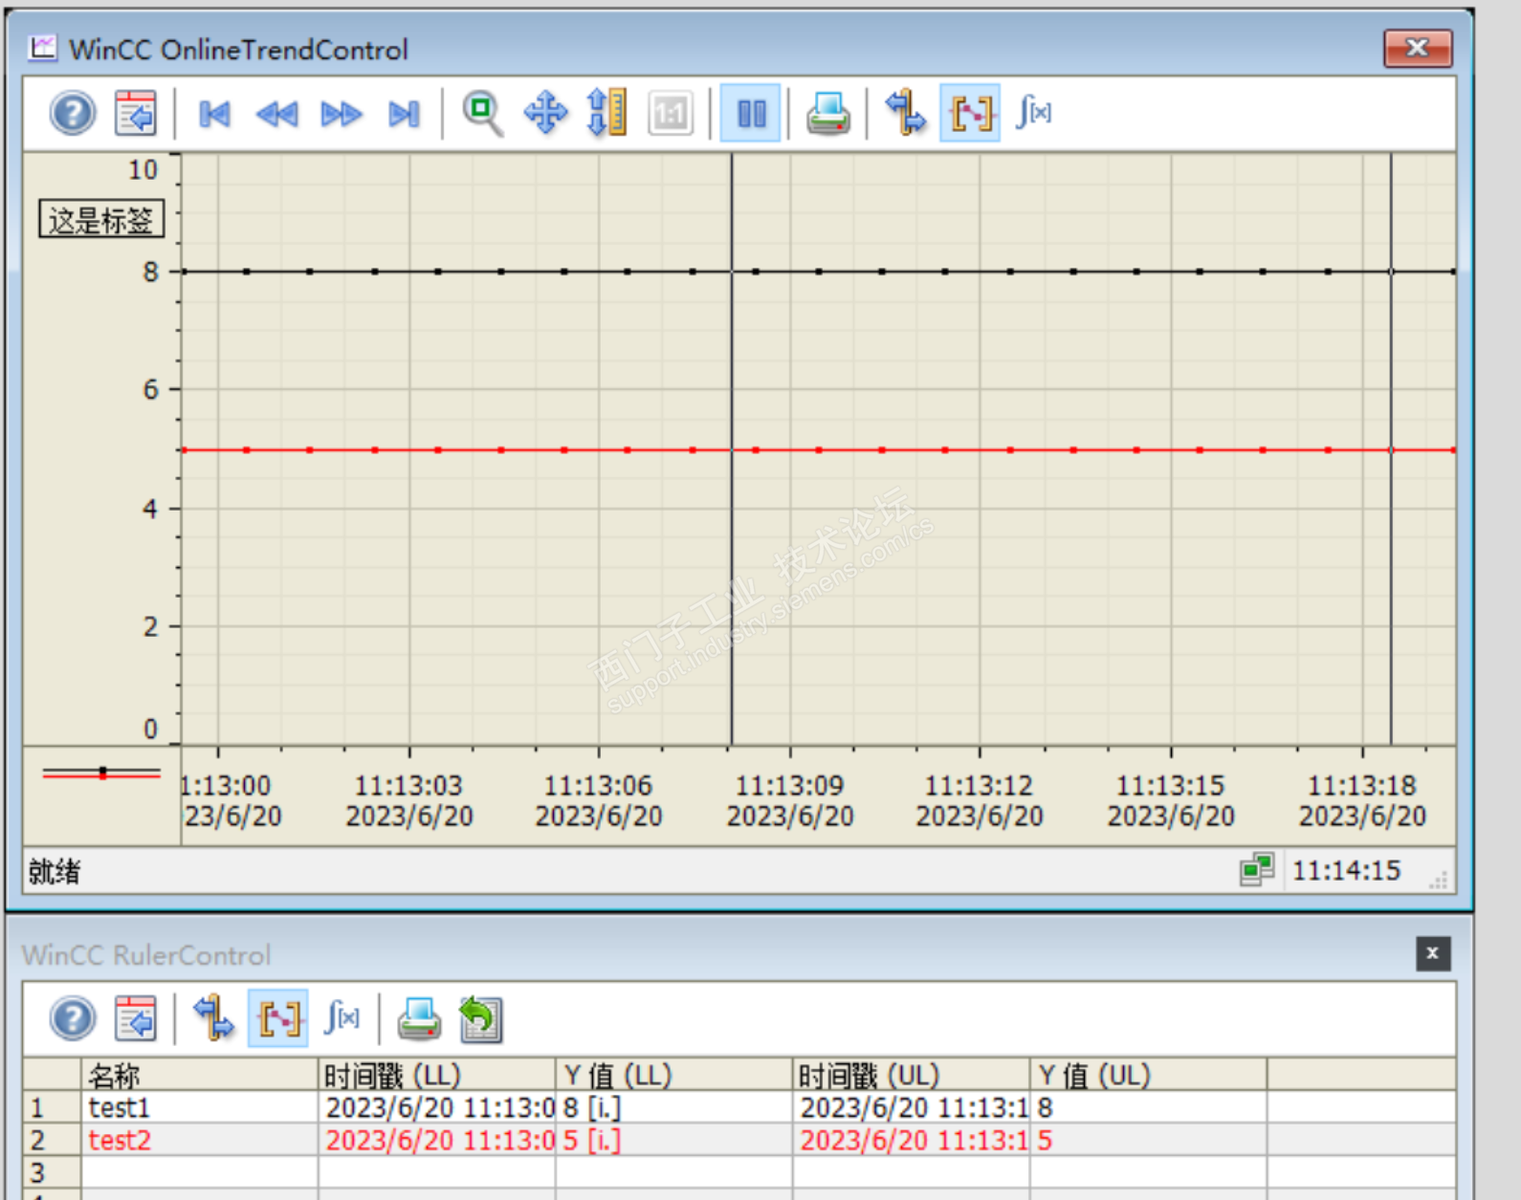The height and width of the screenshot is (1200, 1521).
Task: Open the RulerControl configuration dialog
Action: click(136, 1018)
